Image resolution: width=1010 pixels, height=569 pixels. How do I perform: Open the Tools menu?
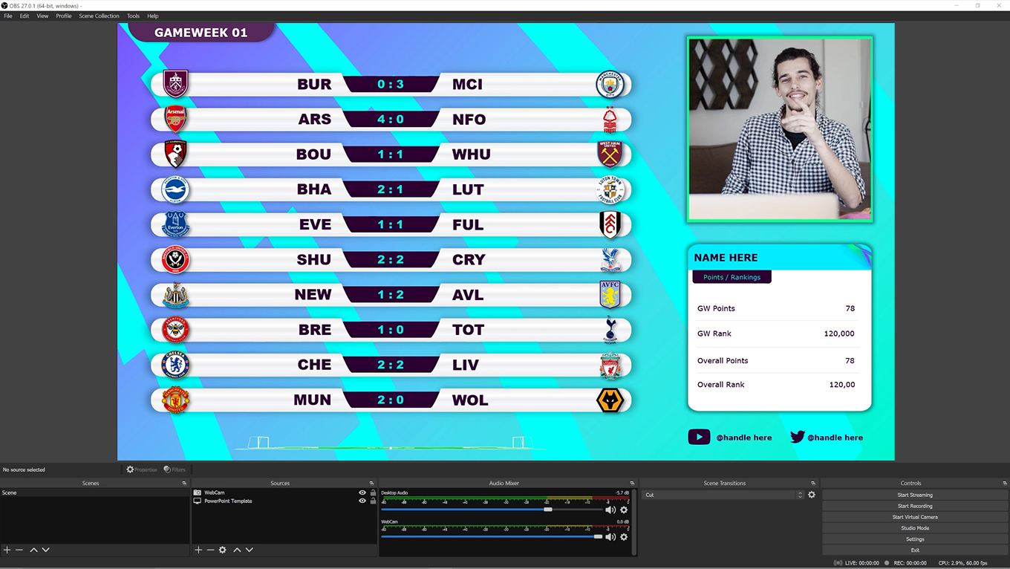[x=133, y=16]
